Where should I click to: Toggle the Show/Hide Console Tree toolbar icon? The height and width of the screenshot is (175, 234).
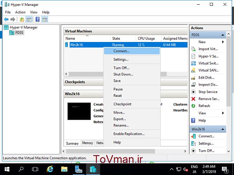point(29,19)
